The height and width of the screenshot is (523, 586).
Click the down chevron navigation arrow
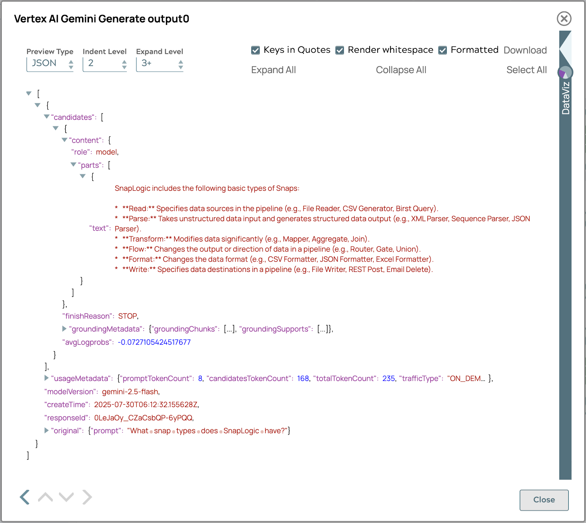pyautogui.click(x=66, y=497)
